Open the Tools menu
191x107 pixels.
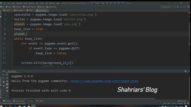coord(42,3)
